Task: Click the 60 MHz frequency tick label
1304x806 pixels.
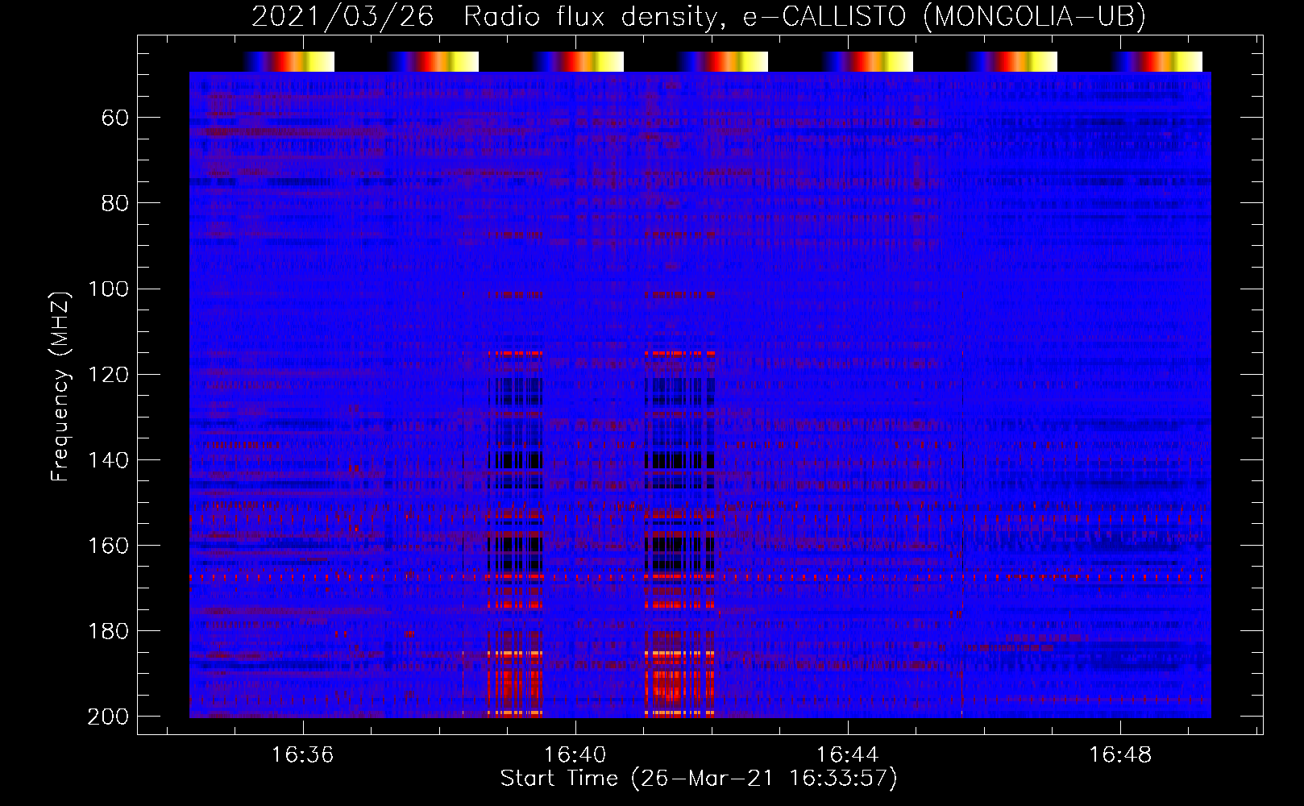Action: tap(115, 118)
